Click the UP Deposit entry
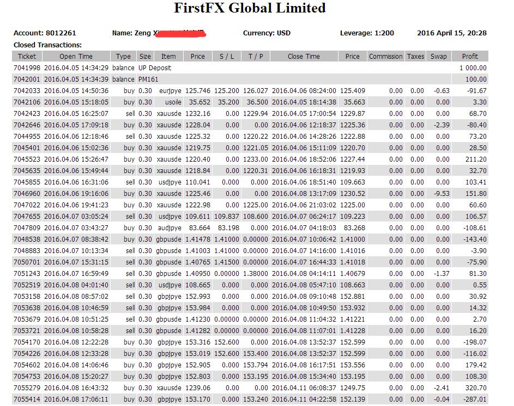 tap(155, 68)
